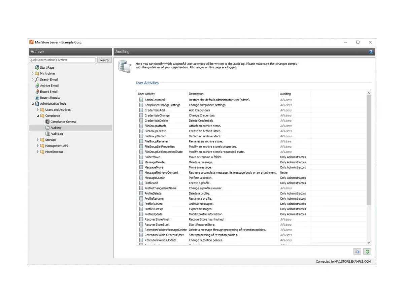
Task: Click the Audit Log icon
Action: coord(47,134)
